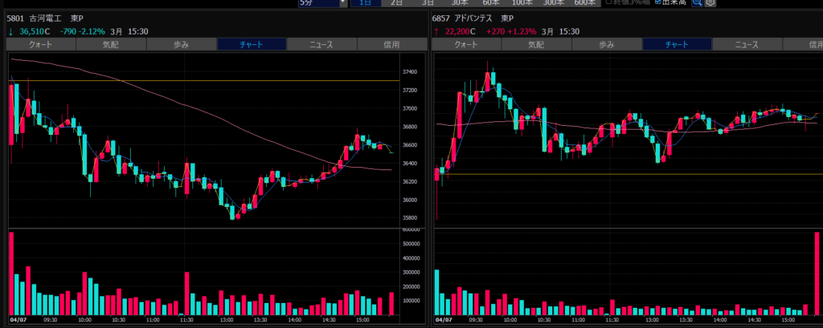Open the ニュース tab for 古河電工

coord(321,45)
